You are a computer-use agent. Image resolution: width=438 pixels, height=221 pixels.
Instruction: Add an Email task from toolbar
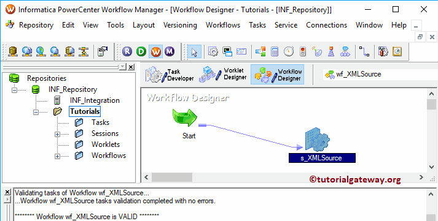(x=241, y=51)
